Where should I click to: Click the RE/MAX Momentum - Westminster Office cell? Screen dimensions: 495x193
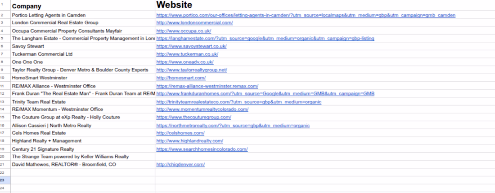83,109
